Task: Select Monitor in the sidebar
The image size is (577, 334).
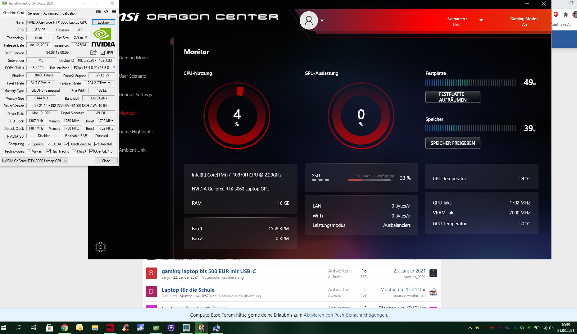Action: 127,113
